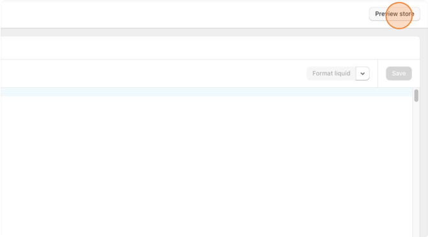Click the Preview store button

(x=394, y=14)
